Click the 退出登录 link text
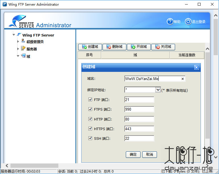The height and width of the screenshot is (174, 219). point(199,22)
